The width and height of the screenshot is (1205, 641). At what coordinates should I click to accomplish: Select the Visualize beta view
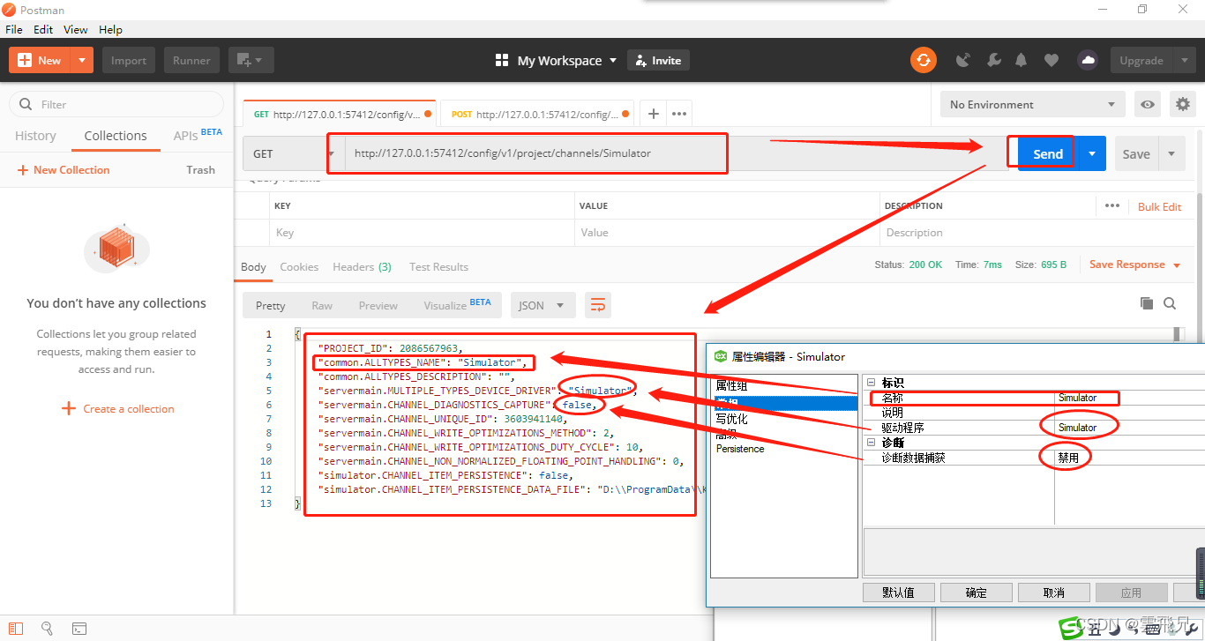pos(457,305)
